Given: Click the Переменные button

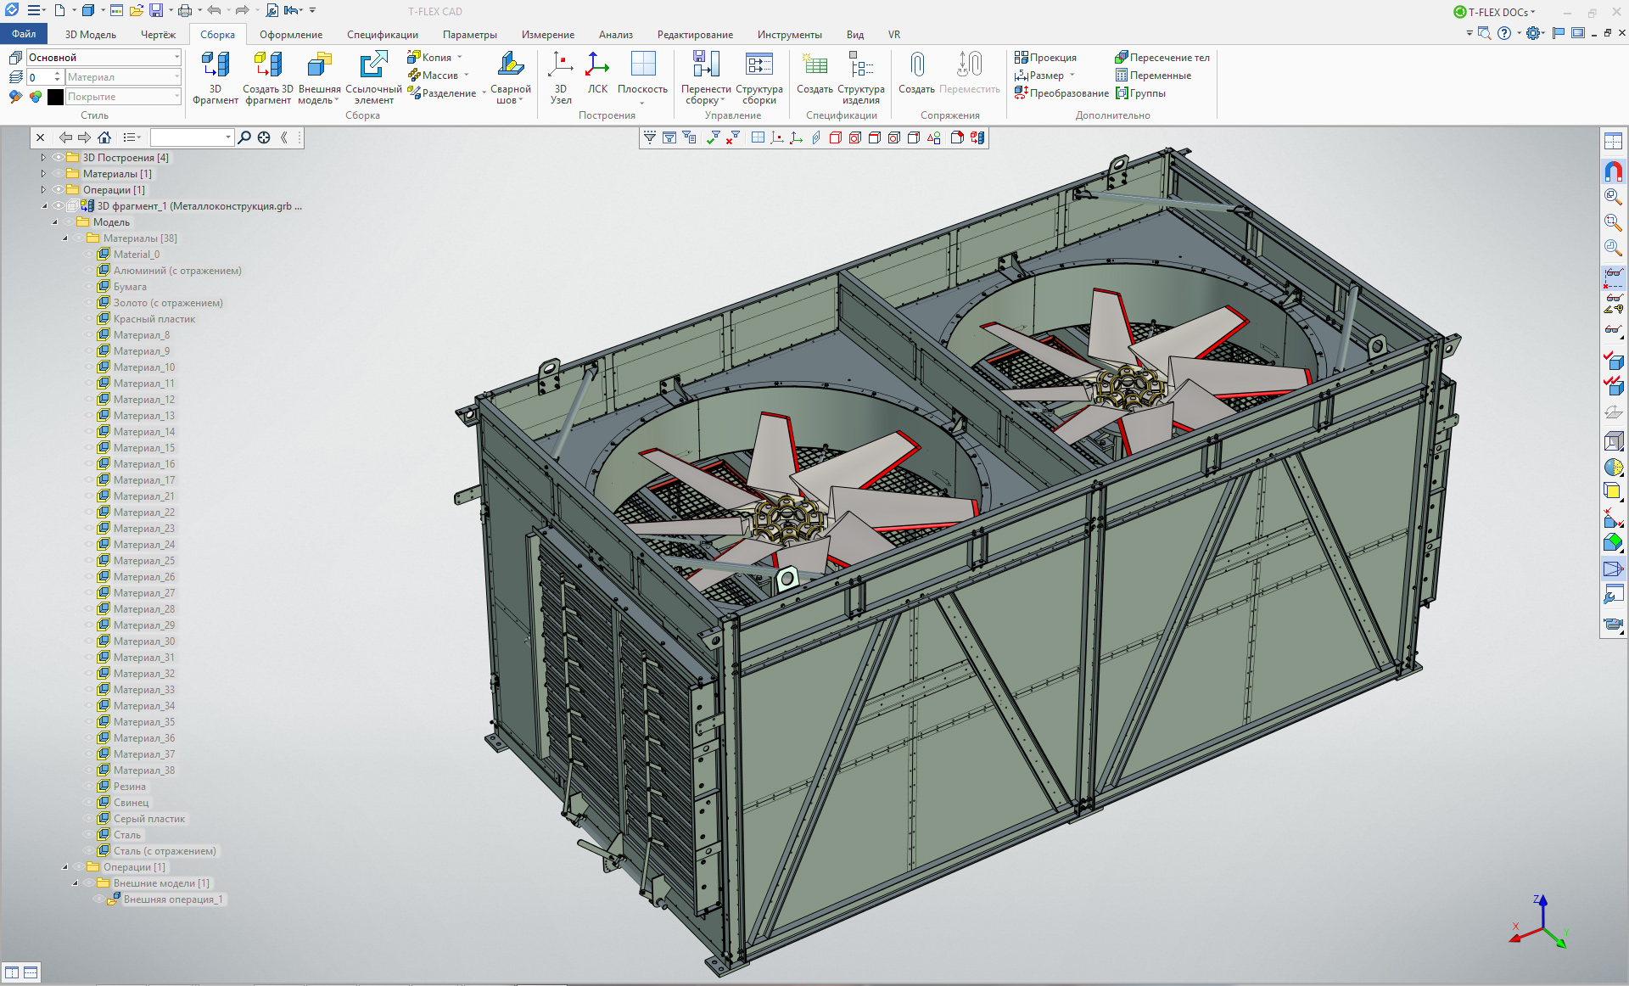Looking at the screenshot, I should (x=1153, y=76).
